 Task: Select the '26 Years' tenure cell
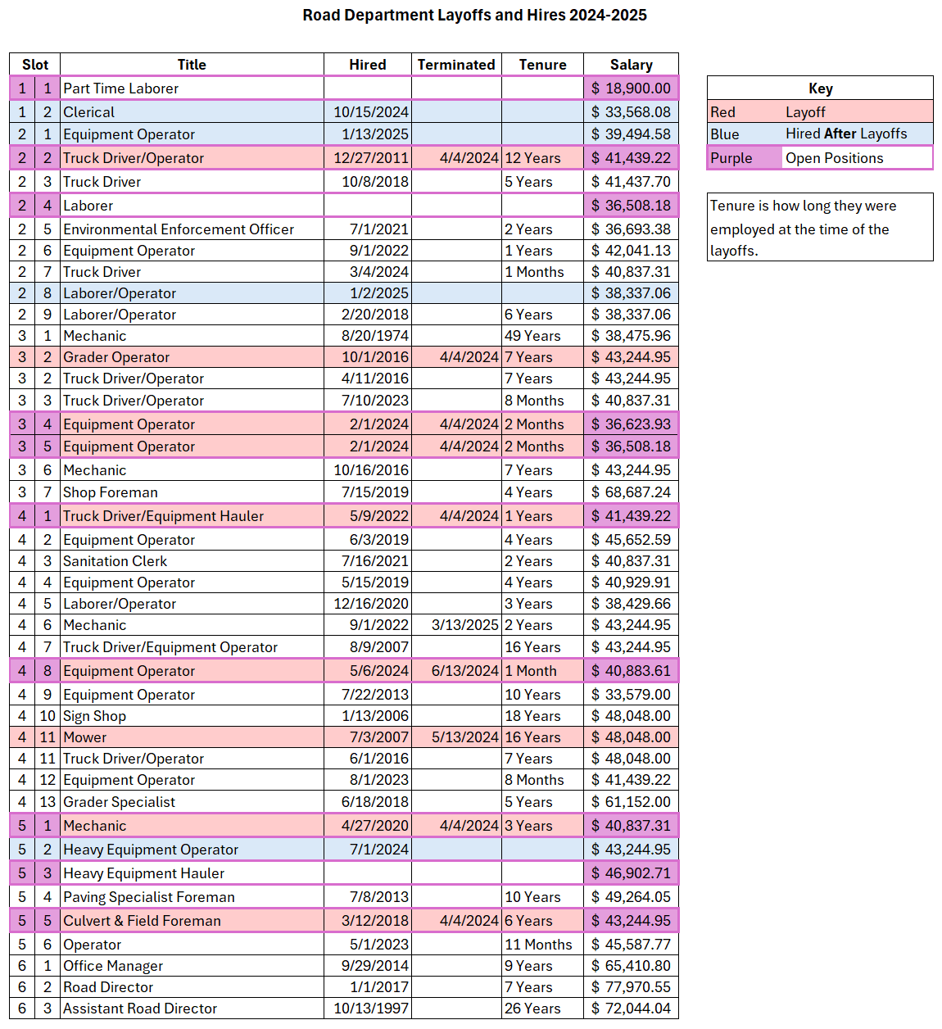click(x=542, y=1009)
